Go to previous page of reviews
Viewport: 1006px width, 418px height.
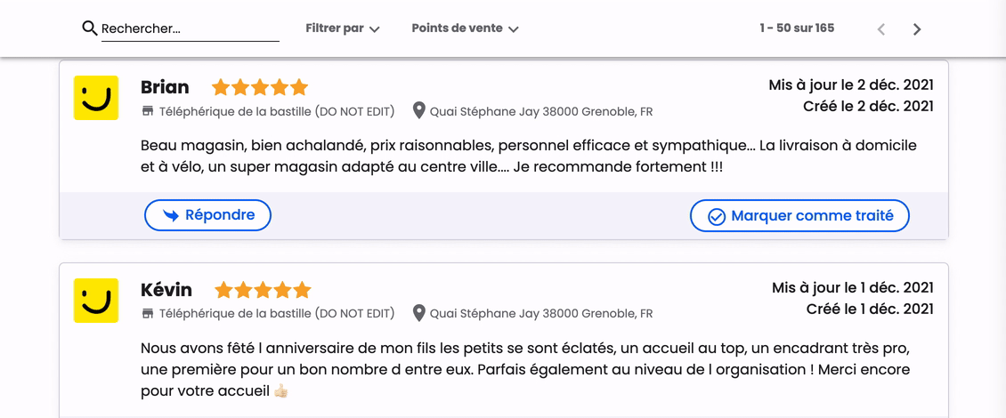coord(881,29)
